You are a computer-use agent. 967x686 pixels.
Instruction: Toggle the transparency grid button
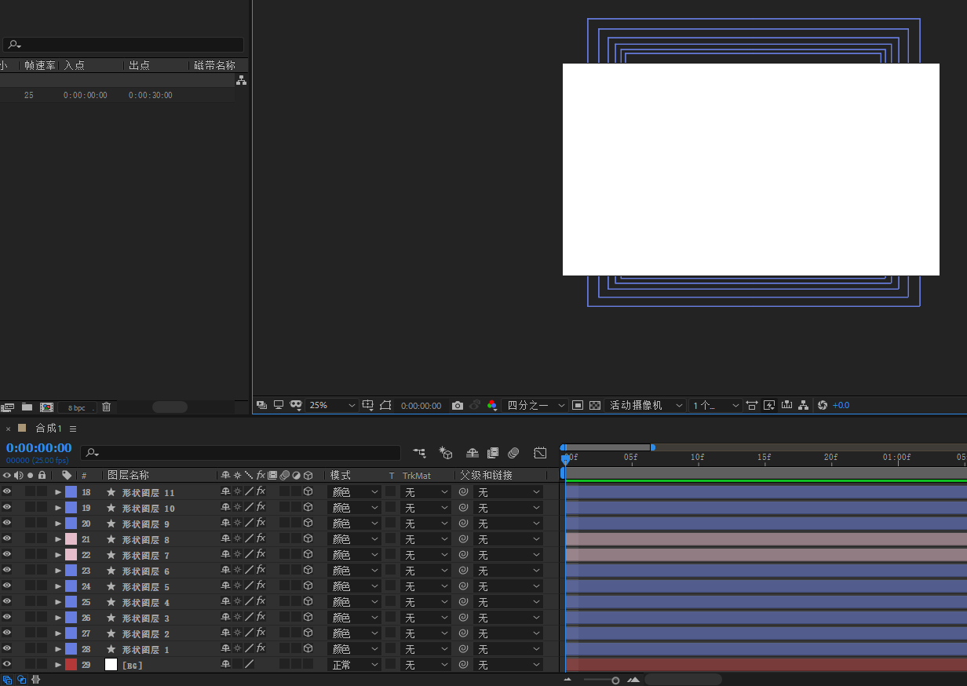pyautogui.click(x=595, y=406)
